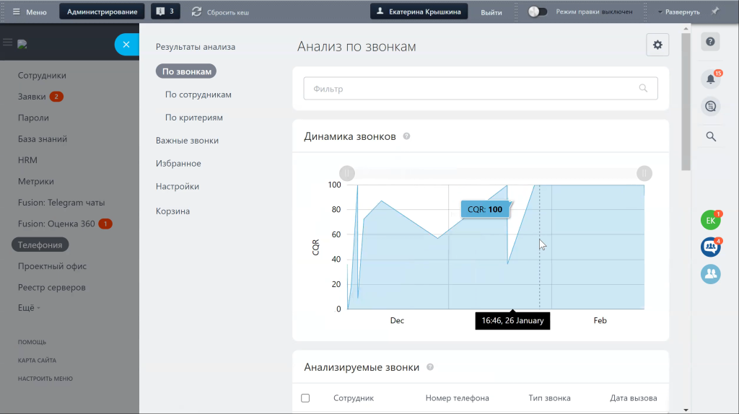Select По критериям tab
This screenshot has width=739, height=414.
pos(194,118)
